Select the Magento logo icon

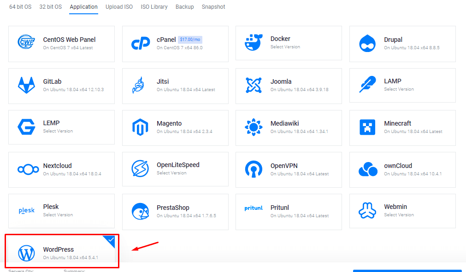coord(140,127)
